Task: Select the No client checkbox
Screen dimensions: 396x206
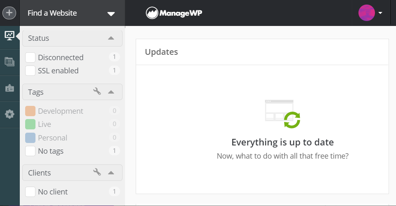Action: click(30, 192)
